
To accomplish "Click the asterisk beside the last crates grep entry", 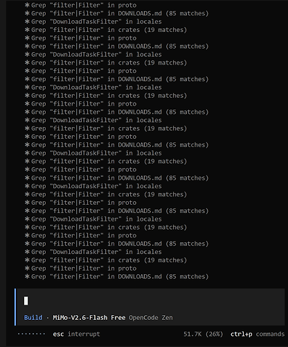I will tap(27, 260).
